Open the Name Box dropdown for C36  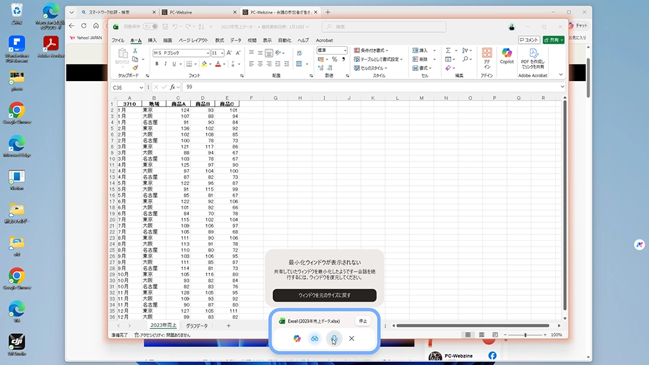point(141,87)
